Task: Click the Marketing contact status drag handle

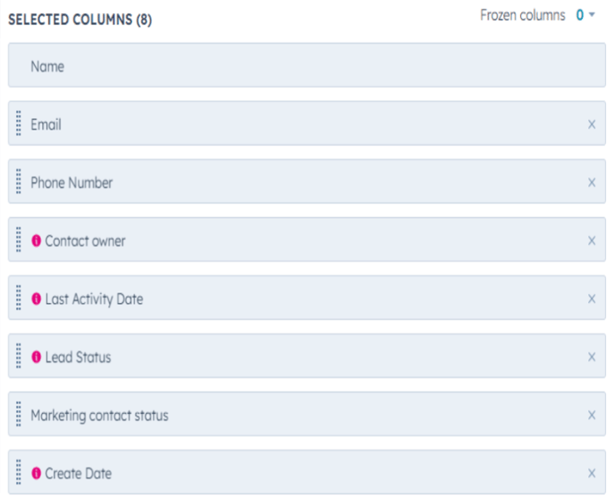Action: [x=19, y=415]
